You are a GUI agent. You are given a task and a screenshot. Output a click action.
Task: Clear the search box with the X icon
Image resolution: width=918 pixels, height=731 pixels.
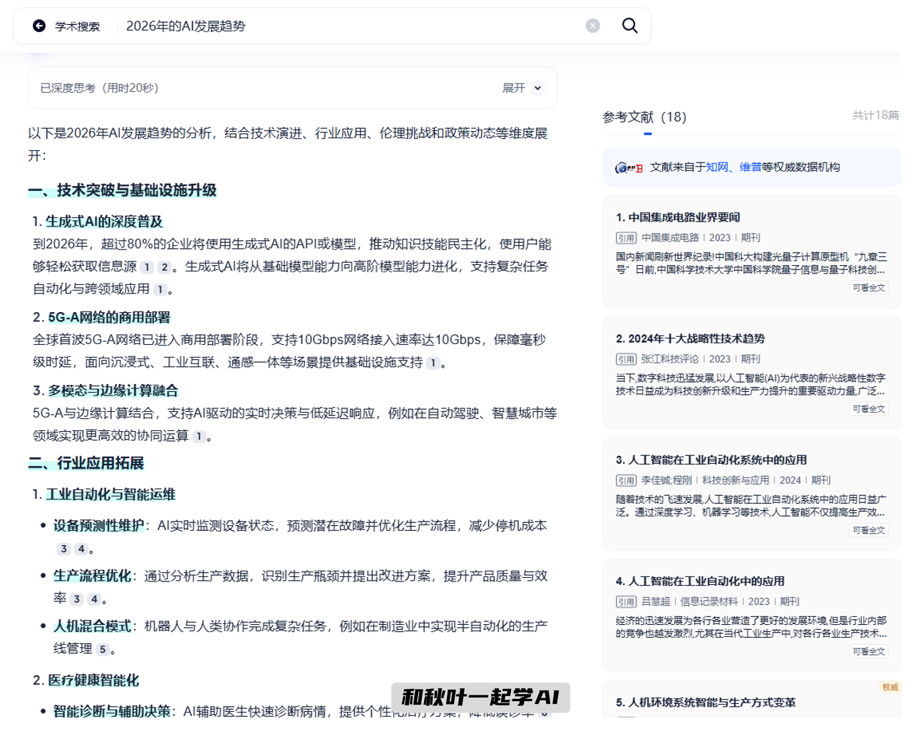pyautogui.click(x=592, y=26)
